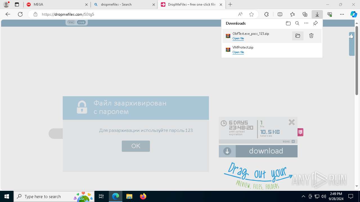Open volume control in tray
Viewport: 360px width, 202px height.
[323, 196]
